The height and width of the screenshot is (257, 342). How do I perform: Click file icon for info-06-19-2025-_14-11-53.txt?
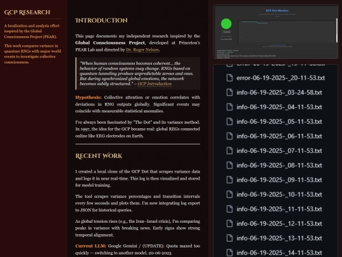click(x=229, y=253)
